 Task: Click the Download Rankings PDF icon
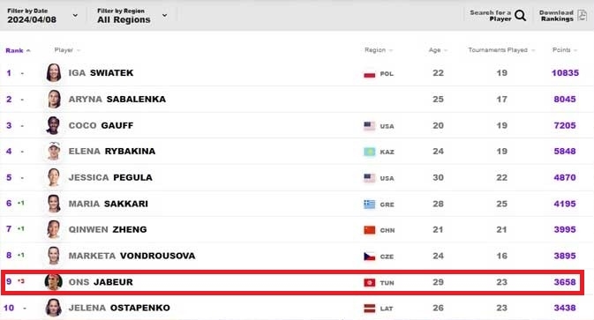point(582,16)
